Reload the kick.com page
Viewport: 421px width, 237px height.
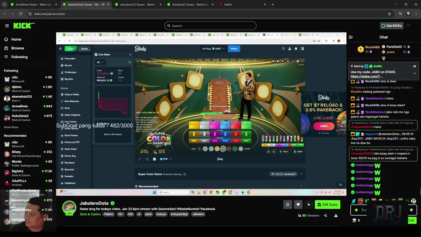tap(20, 14)
